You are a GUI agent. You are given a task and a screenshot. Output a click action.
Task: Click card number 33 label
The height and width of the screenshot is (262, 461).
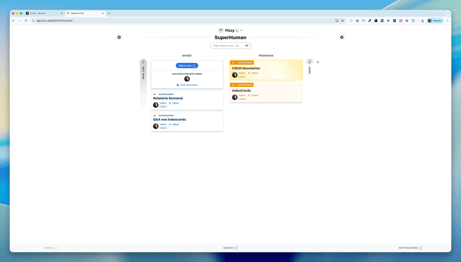coord(154,115)
